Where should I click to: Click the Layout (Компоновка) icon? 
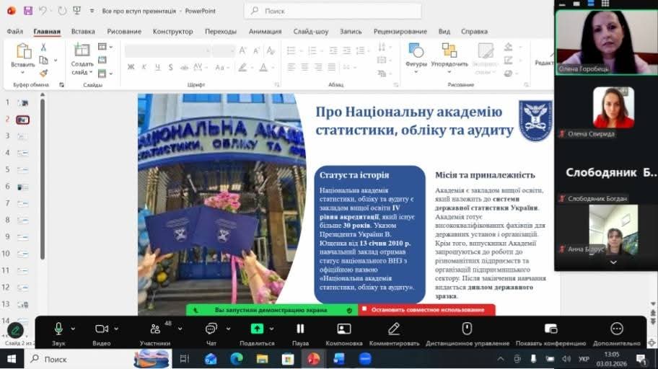click(344, 329)
